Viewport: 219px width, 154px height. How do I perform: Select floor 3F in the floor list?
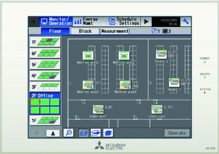[x=45, y=87]
